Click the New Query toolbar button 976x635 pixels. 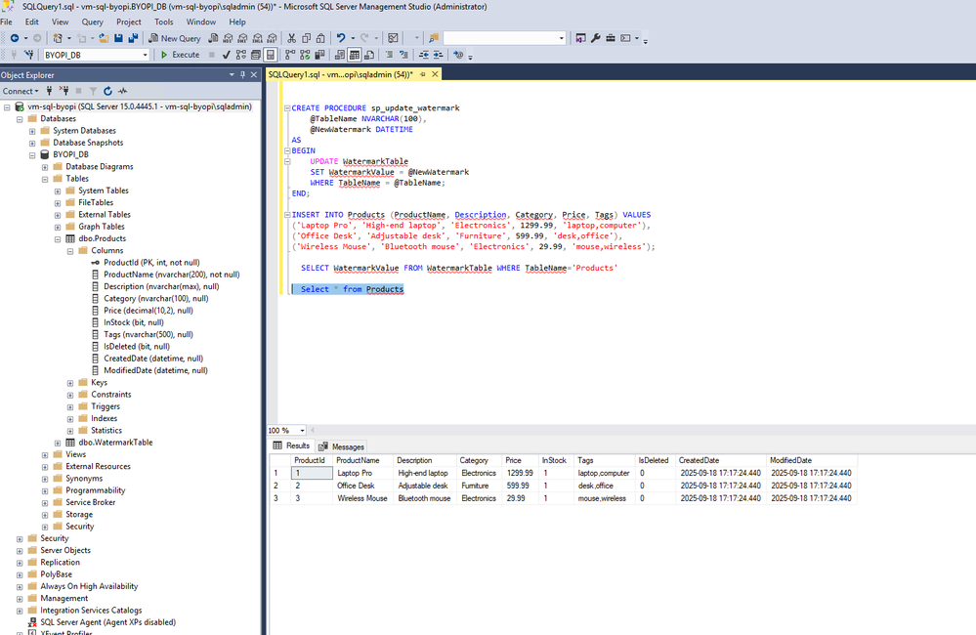pyautogui.click(x=175, y=38)
